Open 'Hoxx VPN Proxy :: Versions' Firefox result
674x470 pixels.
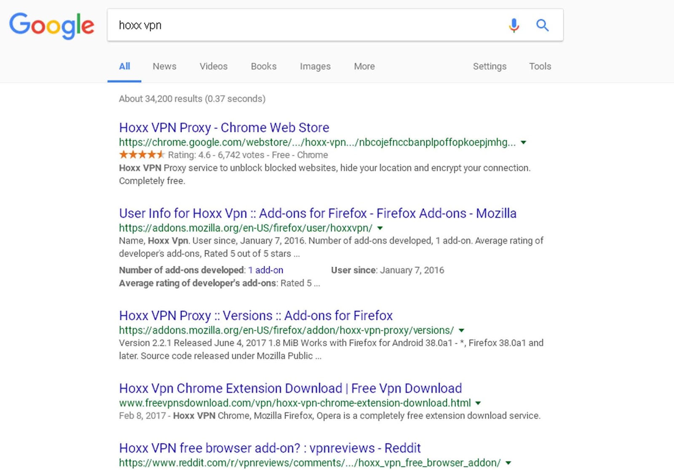point(256,316)
